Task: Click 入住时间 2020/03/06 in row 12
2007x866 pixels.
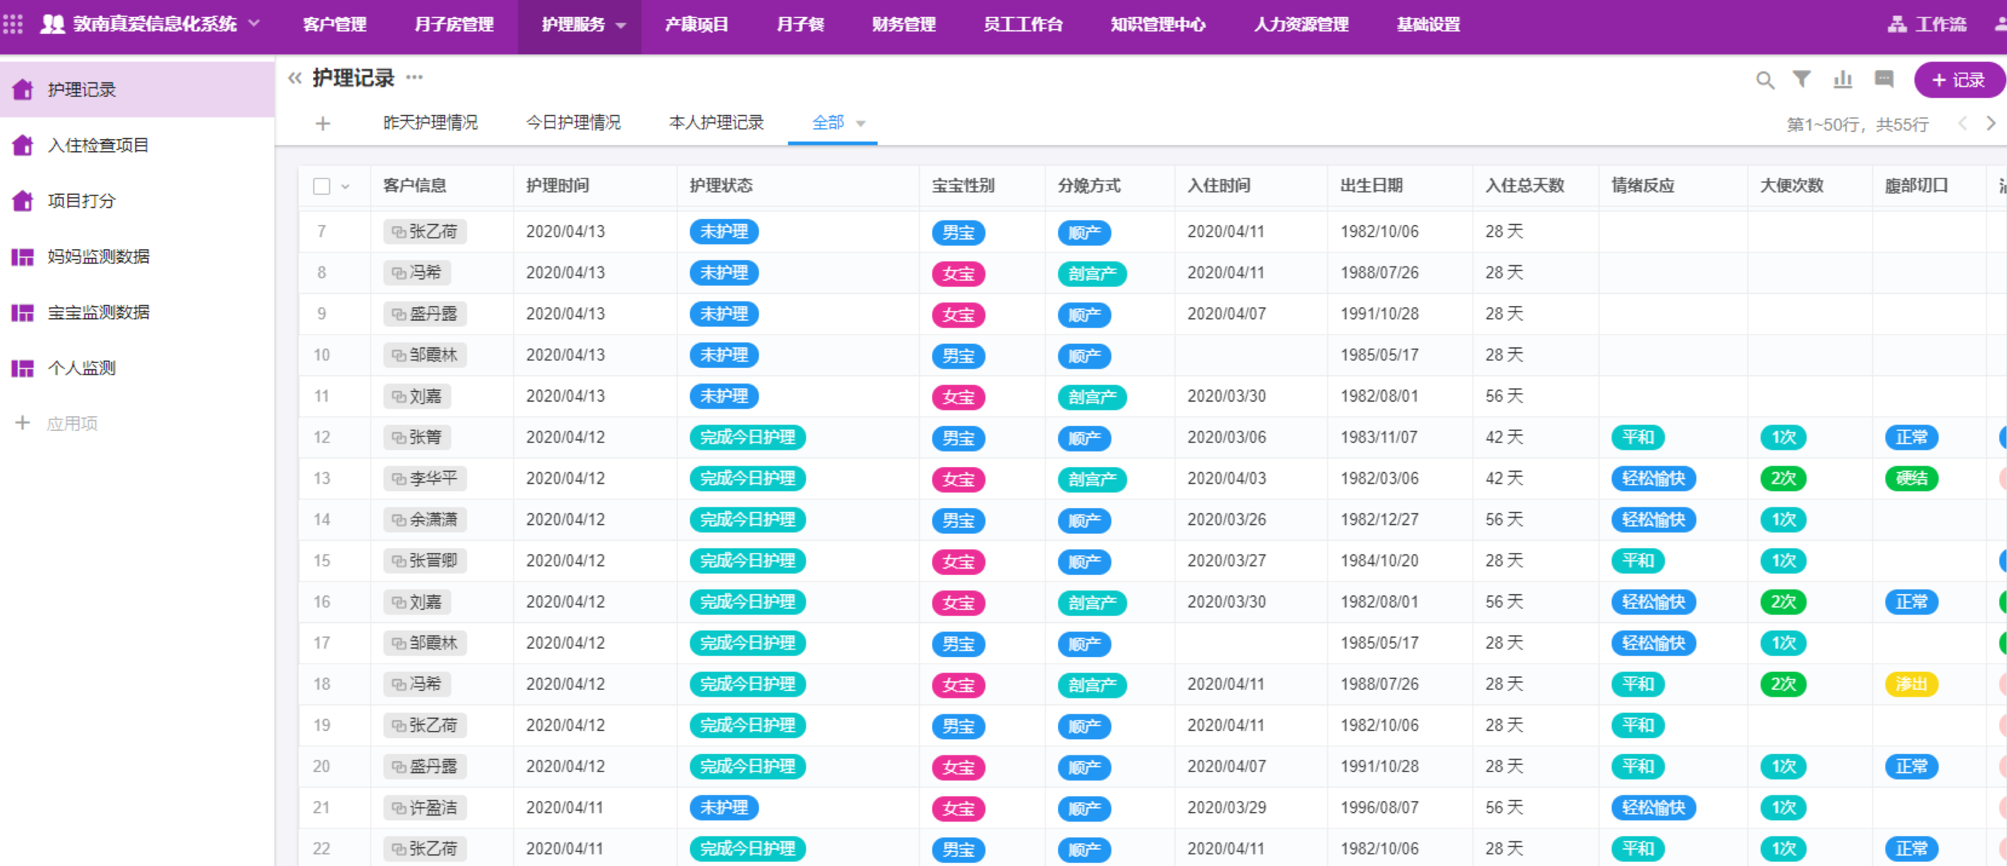Action: tap(1226, 437)
